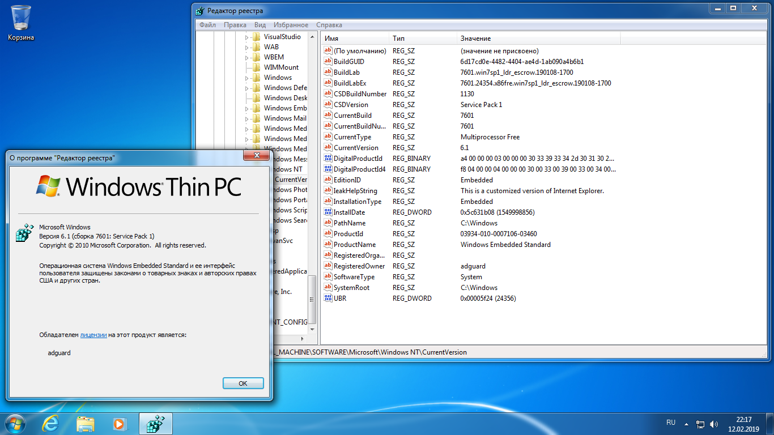Select the SystemRoot value row
This screenshot has width=774, height=435.
pos(470,287)
